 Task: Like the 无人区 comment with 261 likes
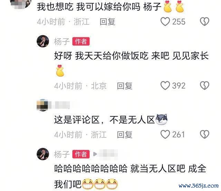[x=165, y=134]
